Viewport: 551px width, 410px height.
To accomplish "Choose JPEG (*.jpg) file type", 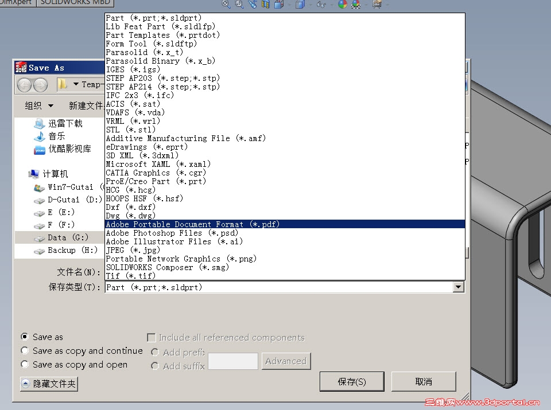I will 285,250.
